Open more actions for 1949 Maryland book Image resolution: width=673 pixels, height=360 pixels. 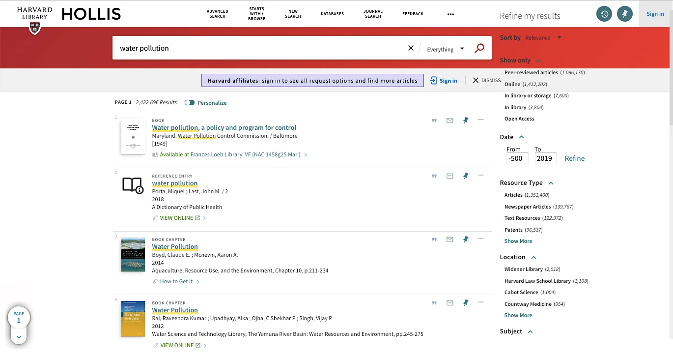tap(481, 120)
